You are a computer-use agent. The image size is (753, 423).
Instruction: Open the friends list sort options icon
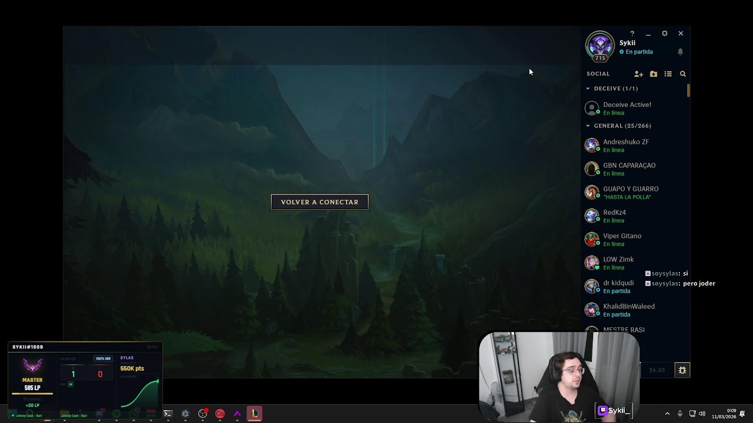[x=668, y=74]
